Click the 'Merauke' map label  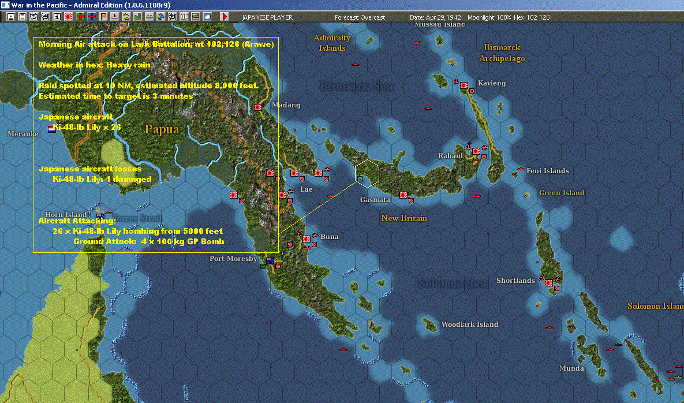coord(23,134)
